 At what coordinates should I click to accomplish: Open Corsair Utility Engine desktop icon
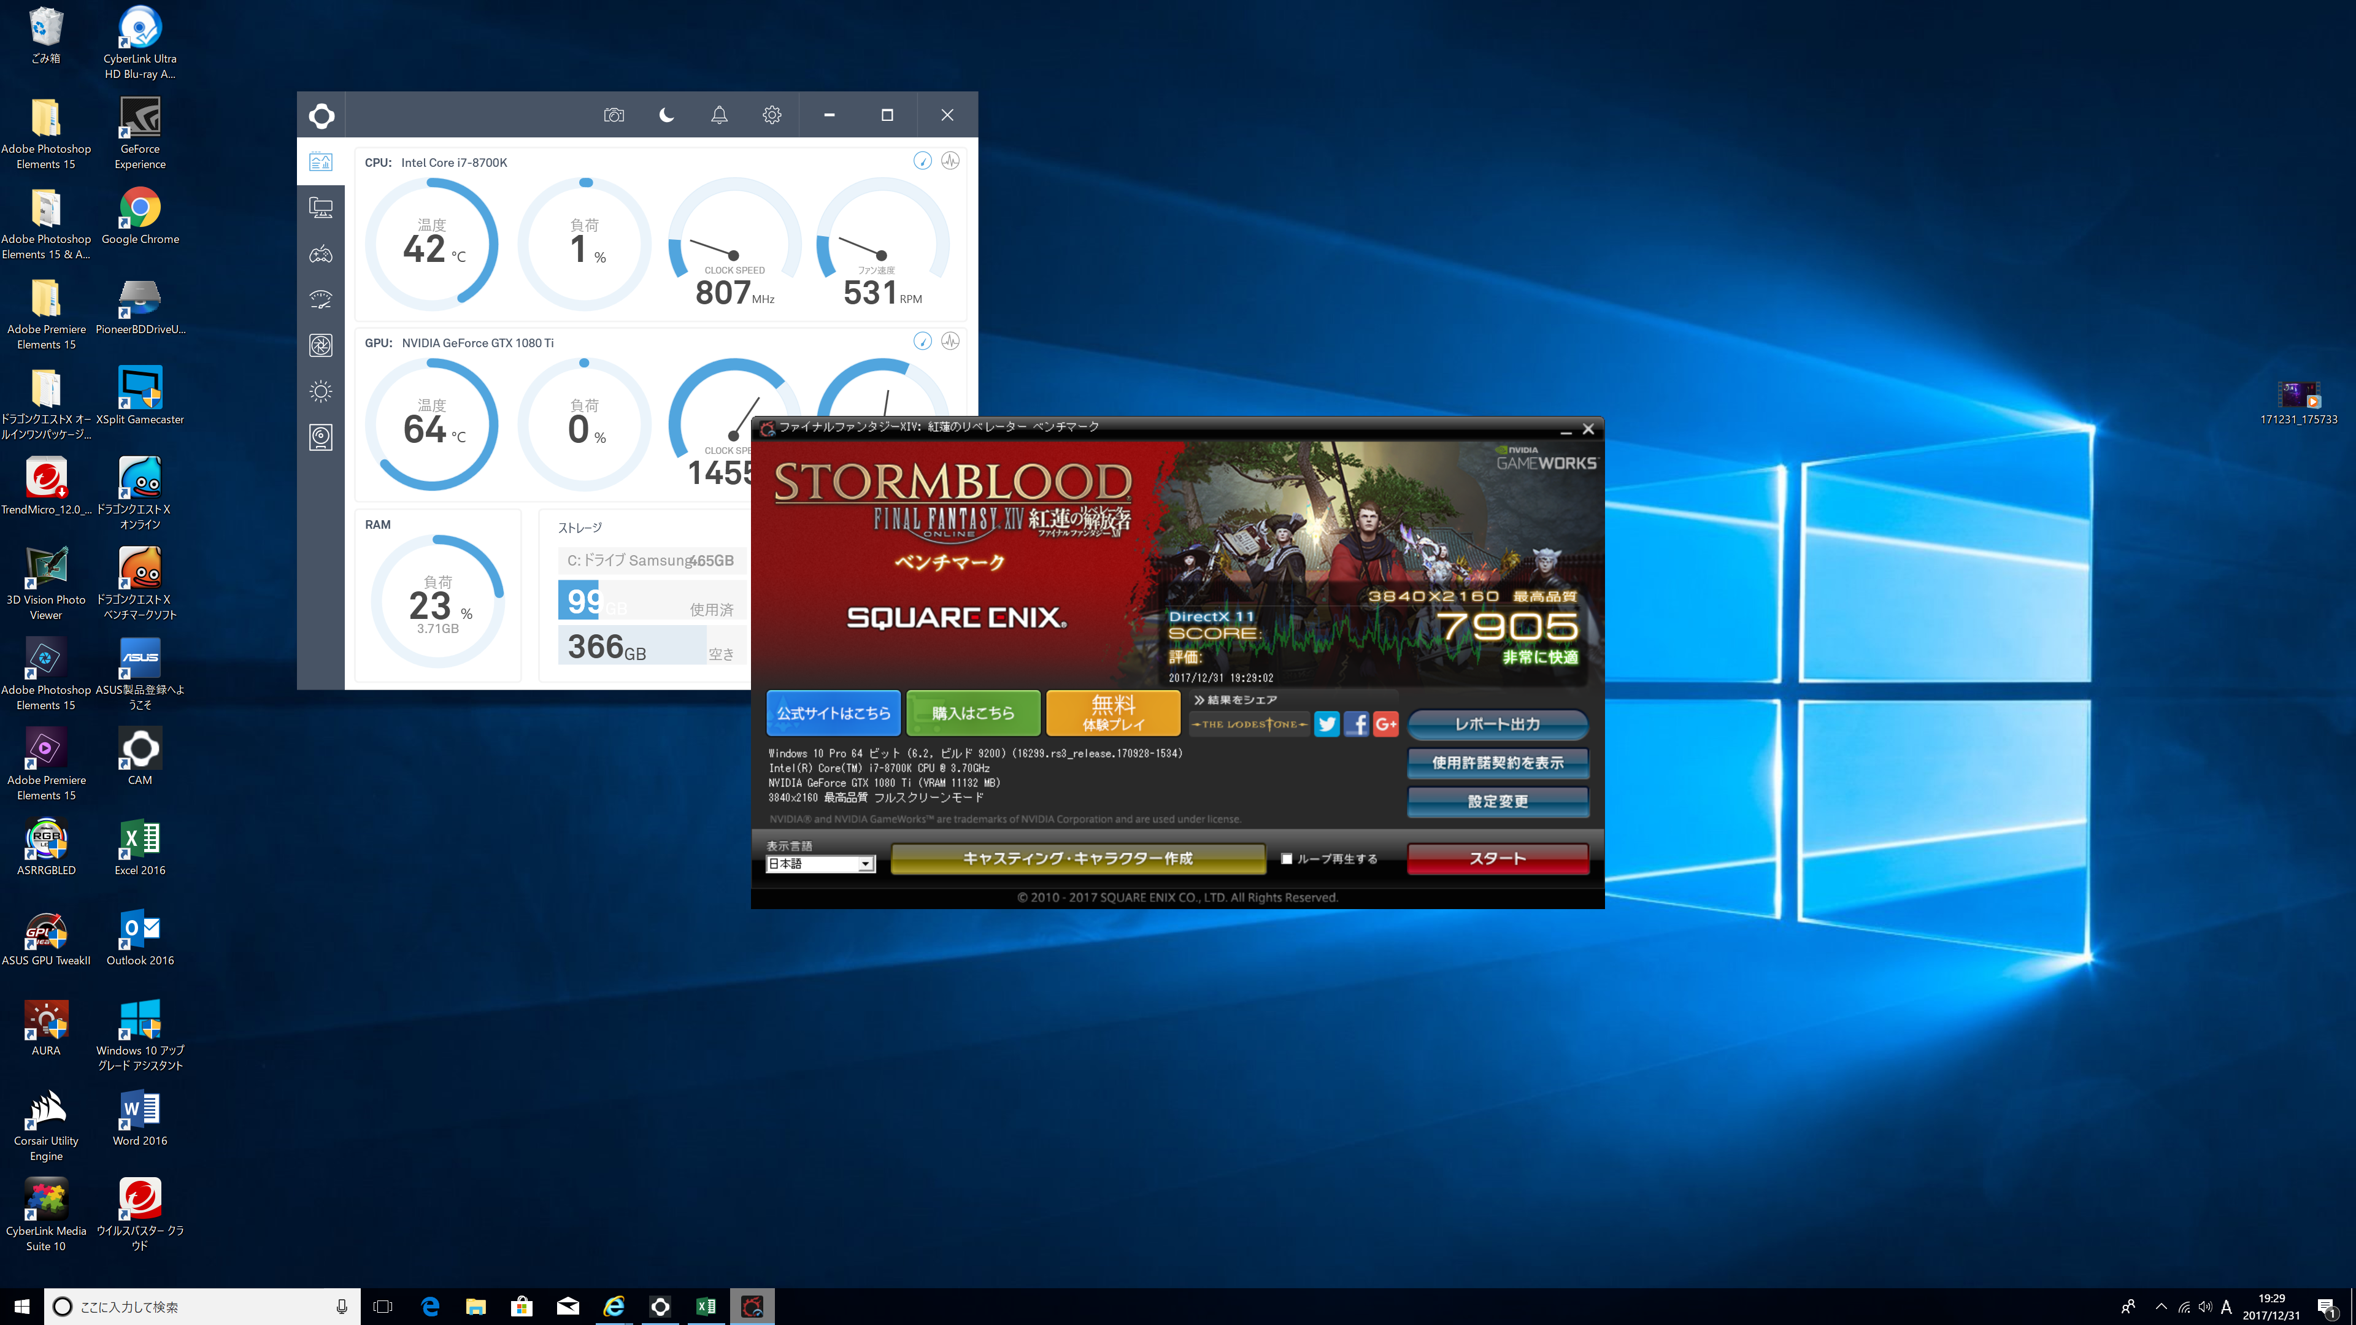click(x=46, y=1125)
